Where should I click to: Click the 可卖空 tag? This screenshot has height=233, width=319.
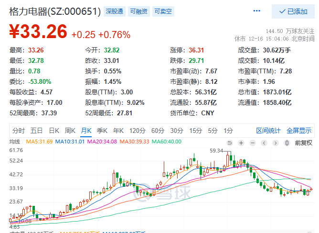tap(163, 11)
